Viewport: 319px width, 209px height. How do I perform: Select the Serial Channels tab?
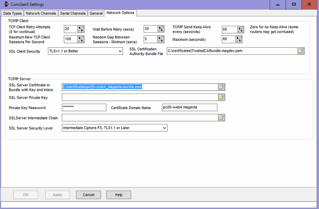(x=73, y=14)
